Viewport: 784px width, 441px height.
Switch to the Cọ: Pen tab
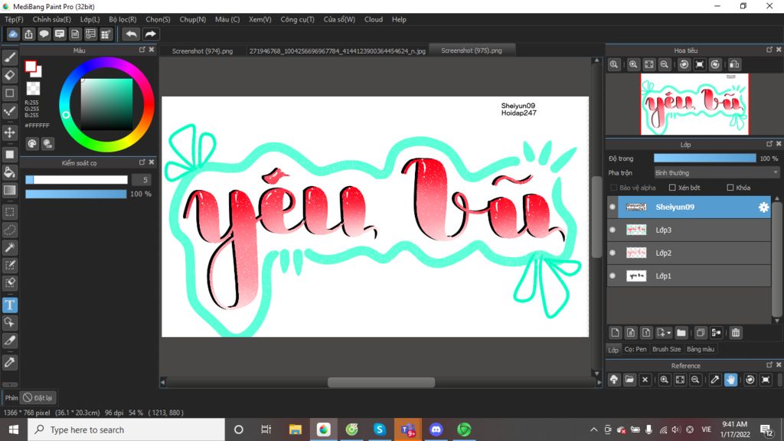point(635,349)
